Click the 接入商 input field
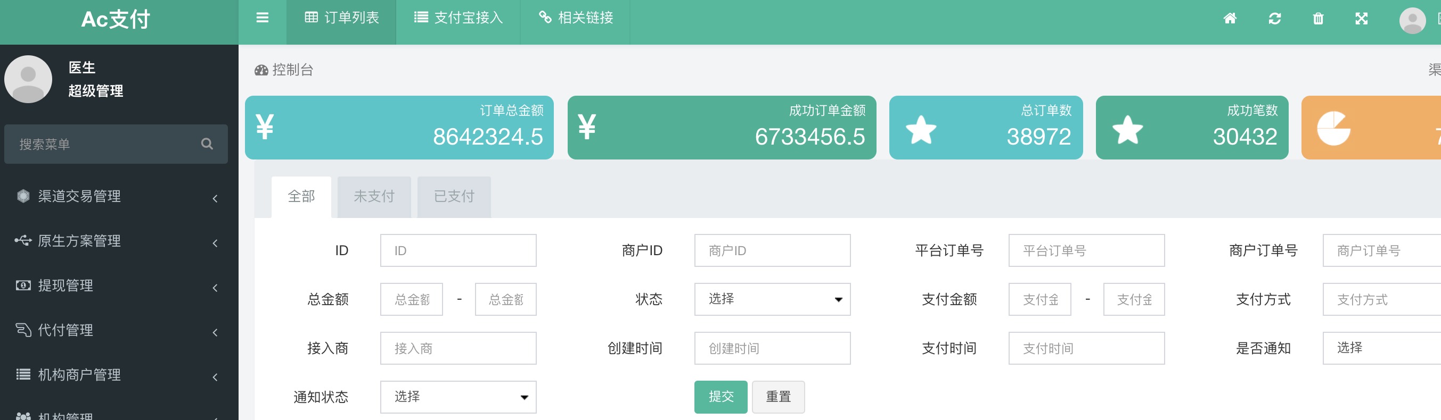Image resolution: width=1441 pixels, height=420 pixels. click(x=458, y=349)
